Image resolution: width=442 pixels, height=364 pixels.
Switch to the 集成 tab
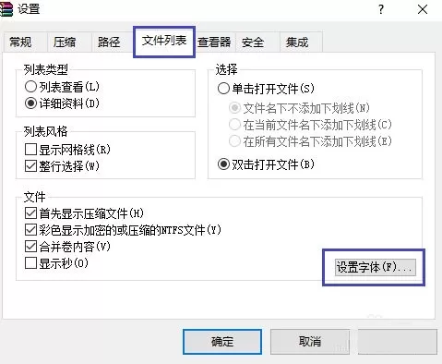(x=297, y=42)
